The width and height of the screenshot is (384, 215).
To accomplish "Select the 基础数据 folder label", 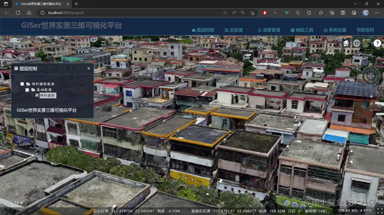I will 44,90.
